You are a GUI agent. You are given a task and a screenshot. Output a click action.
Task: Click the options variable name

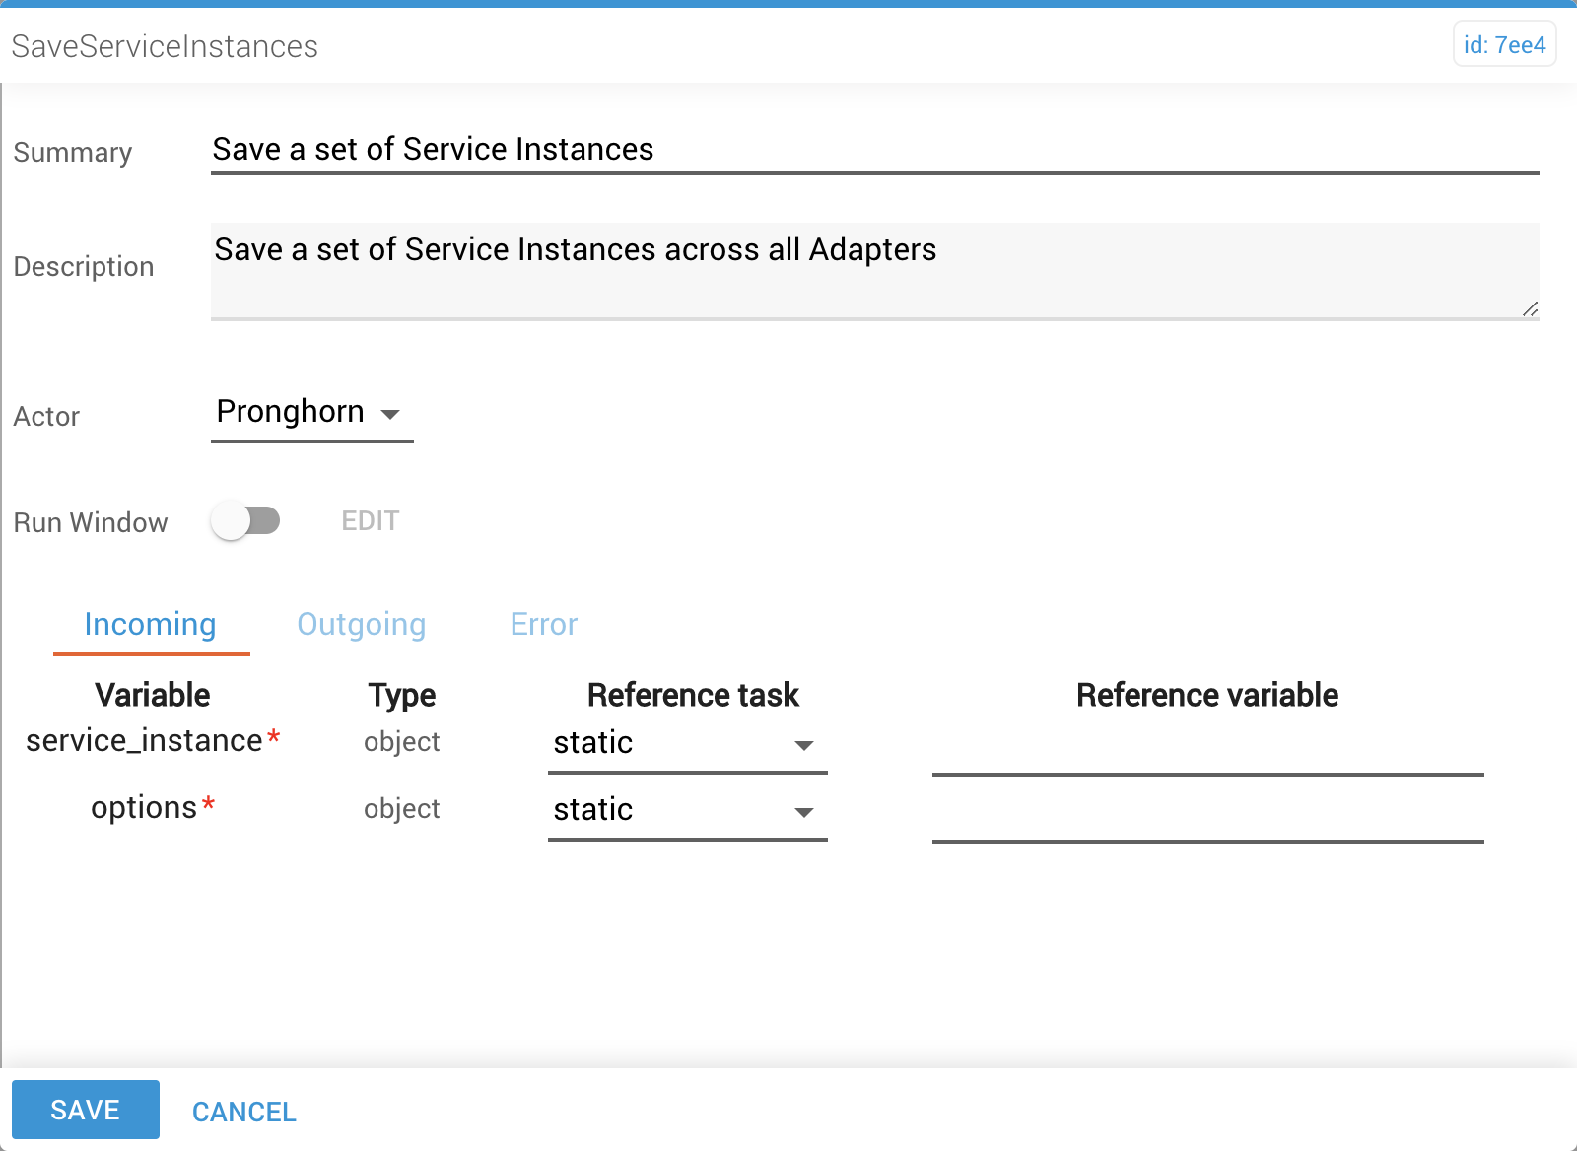tap(144, 807)
